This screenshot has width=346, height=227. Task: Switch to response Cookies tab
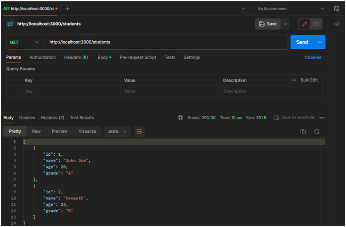coord(27,118)
